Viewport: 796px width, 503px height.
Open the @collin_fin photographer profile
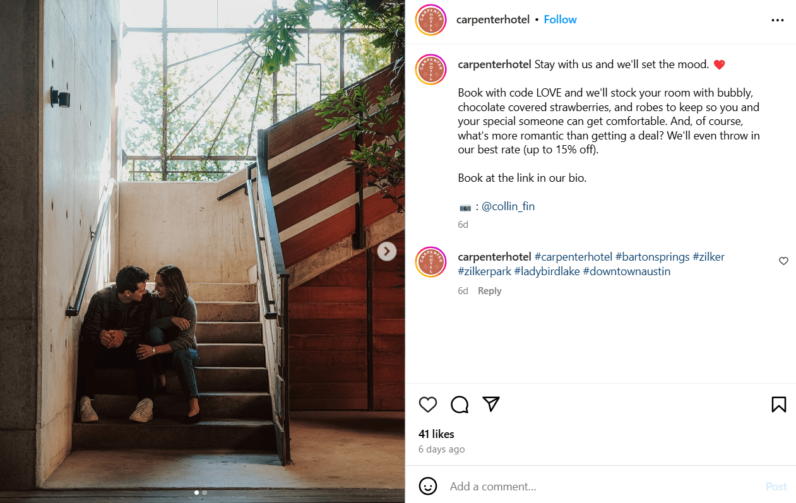[508, 206]
